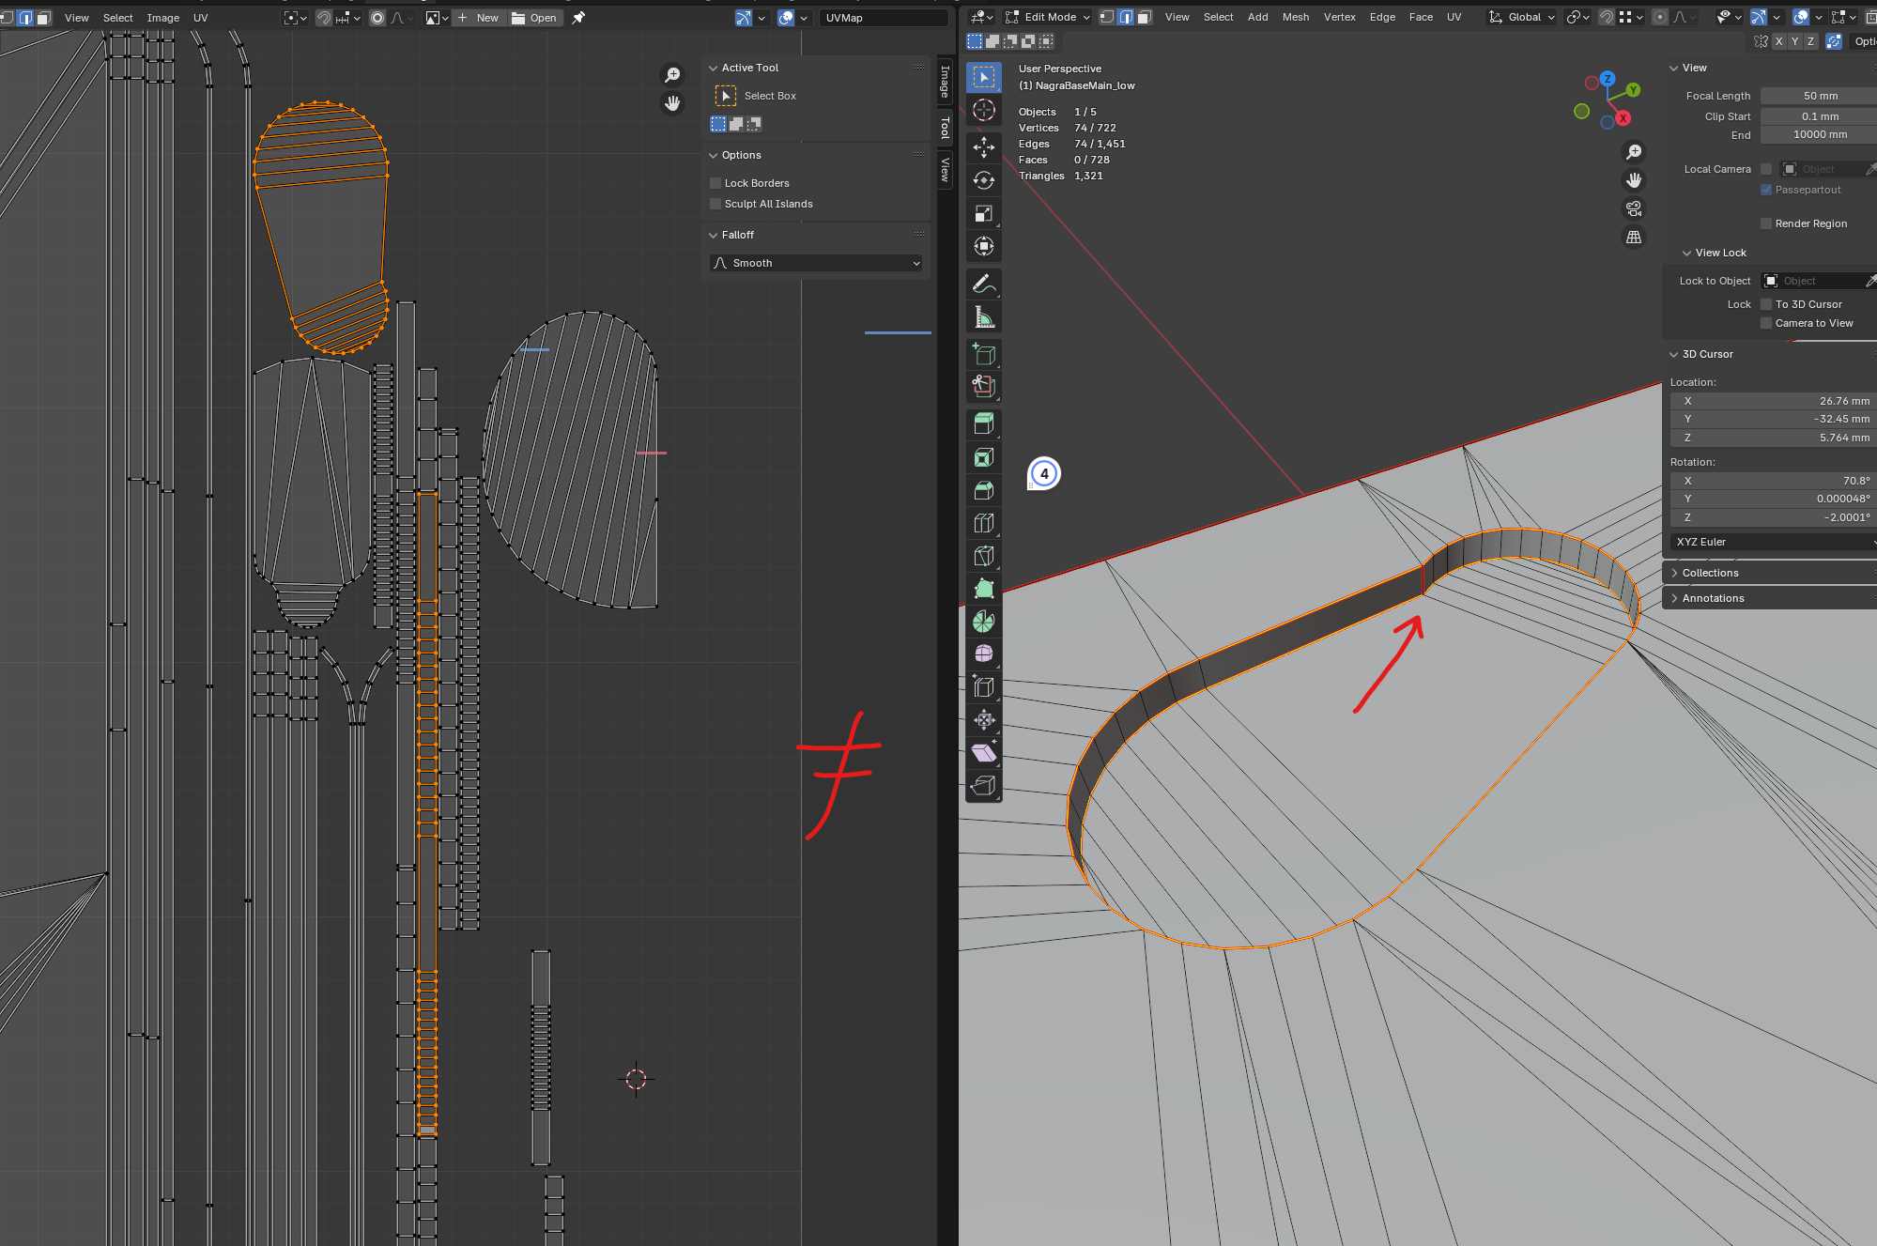This screenshot has height=1246, width=1877.
Task: Activate the Rotate tool
Action: click(983, 180)
